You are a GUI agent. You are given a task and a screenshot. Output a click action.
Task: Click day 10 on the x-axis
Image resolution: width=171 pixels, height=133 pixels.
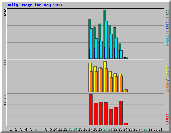click(x=55, y=129)
